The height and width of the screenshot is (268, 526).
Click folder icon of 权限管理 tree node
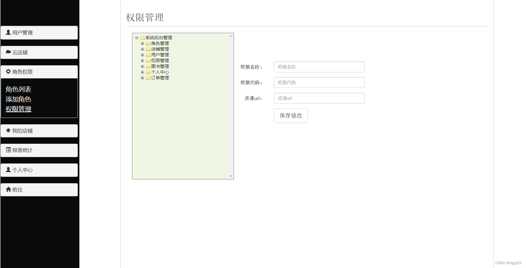point(148,61)
